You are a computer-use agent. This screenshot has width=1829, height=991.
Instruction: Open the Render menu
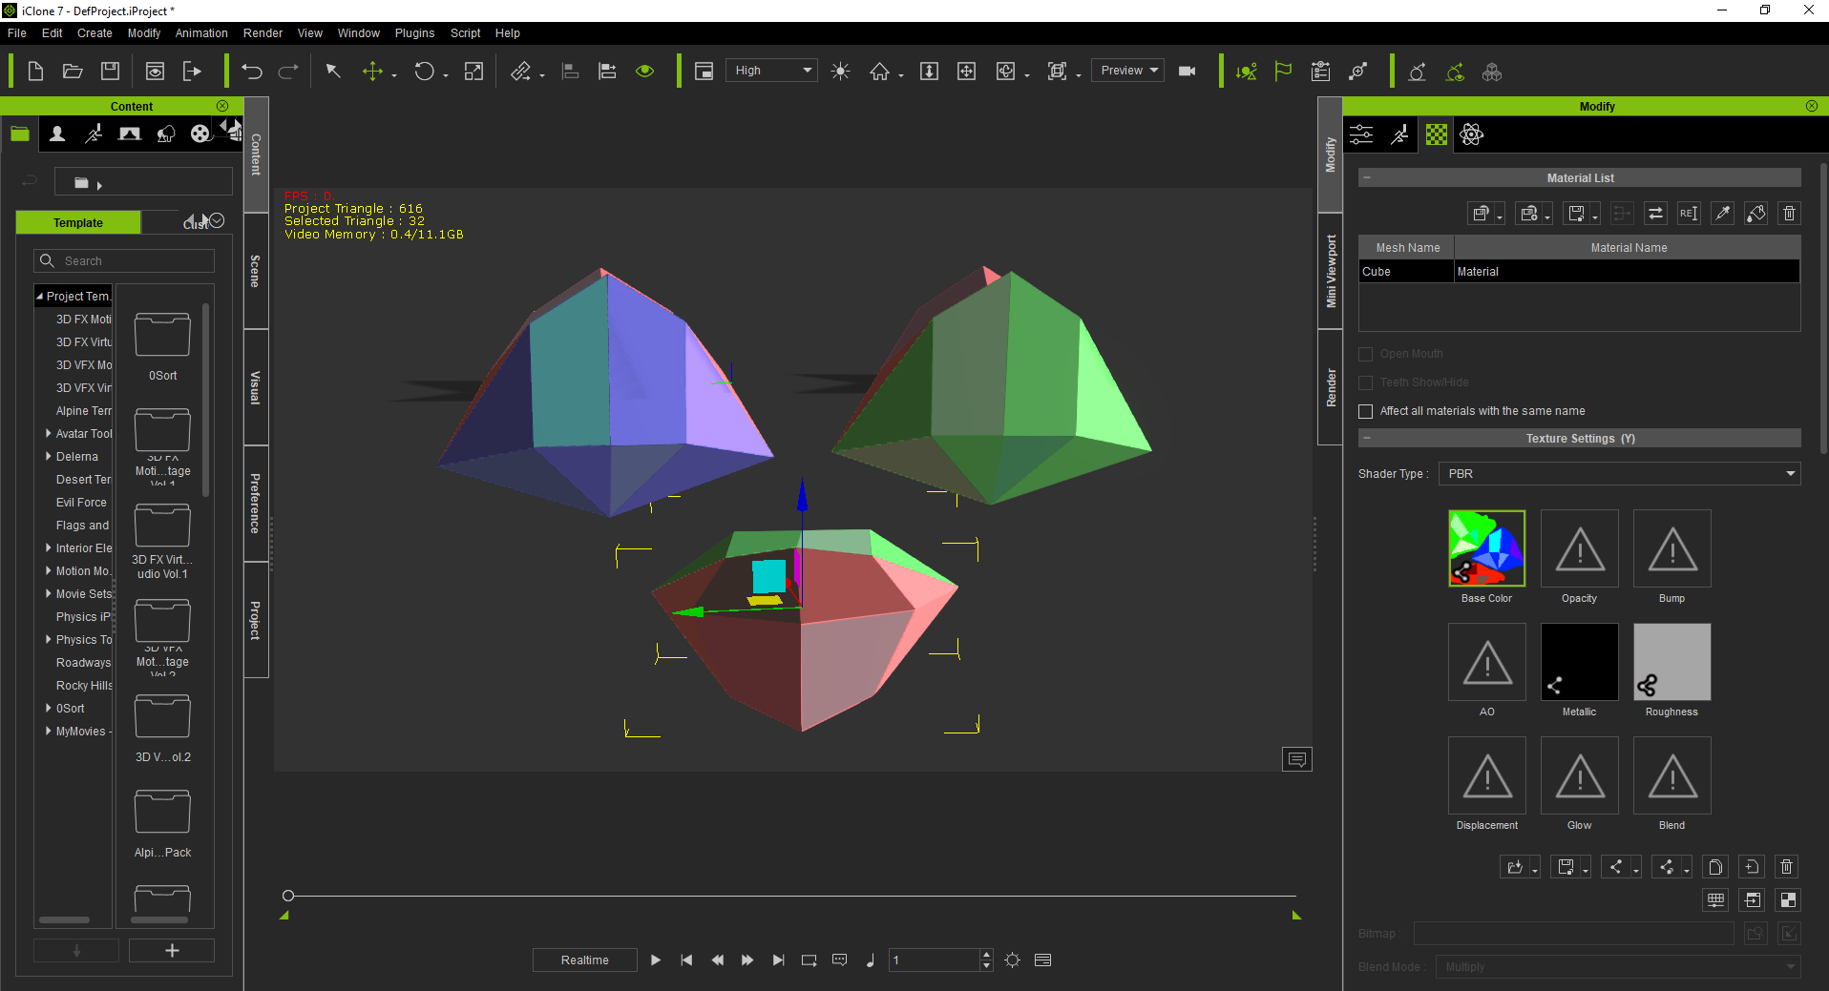pyautogui.click(x=263, y=33)
